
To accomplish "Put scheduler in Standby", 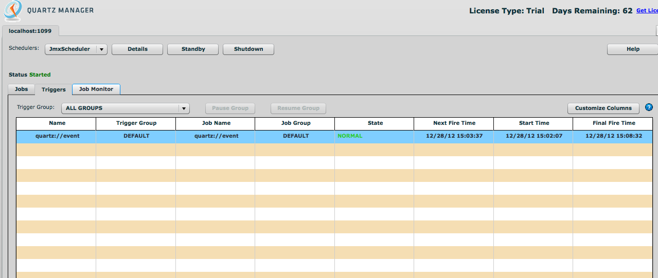I will click(193, 49).
